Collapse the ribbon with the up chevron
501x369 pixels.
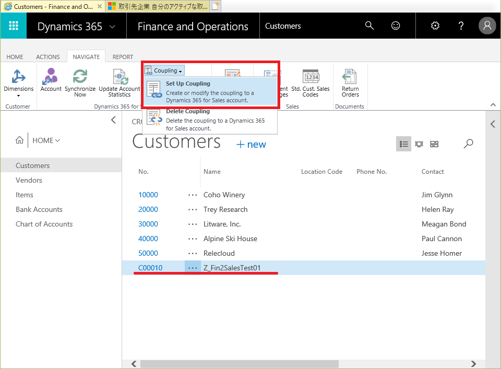(x=493, y=105)
